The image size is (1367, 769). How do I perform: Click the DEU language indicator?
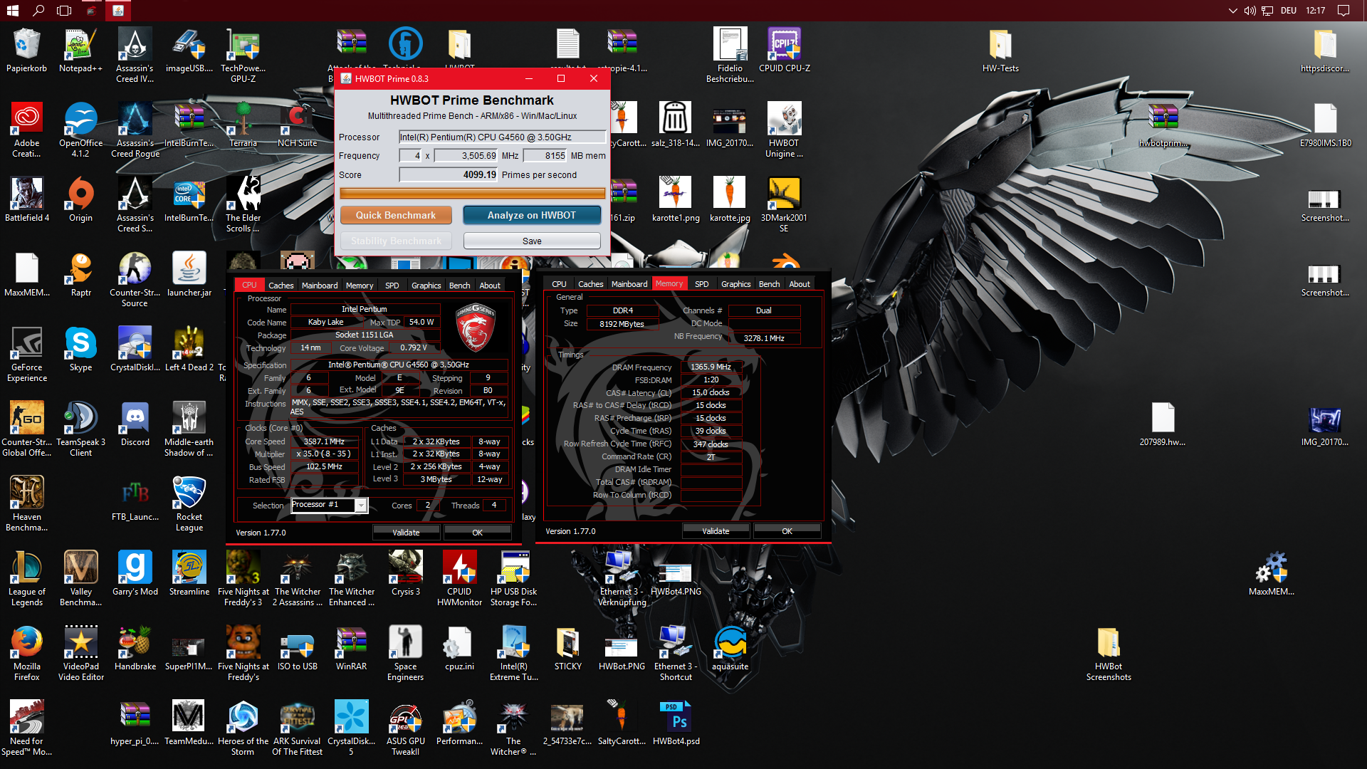[x=1289, y=11]
